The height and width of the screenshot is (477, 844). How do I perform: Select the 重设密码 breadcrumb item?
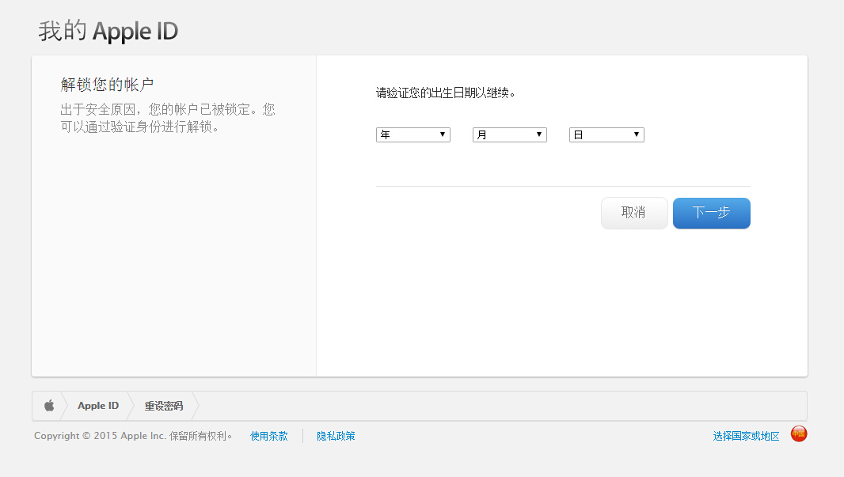(164, 406)
